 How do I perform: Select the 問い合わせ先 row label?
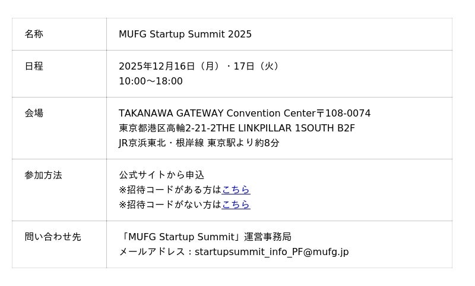pos(52,237)
